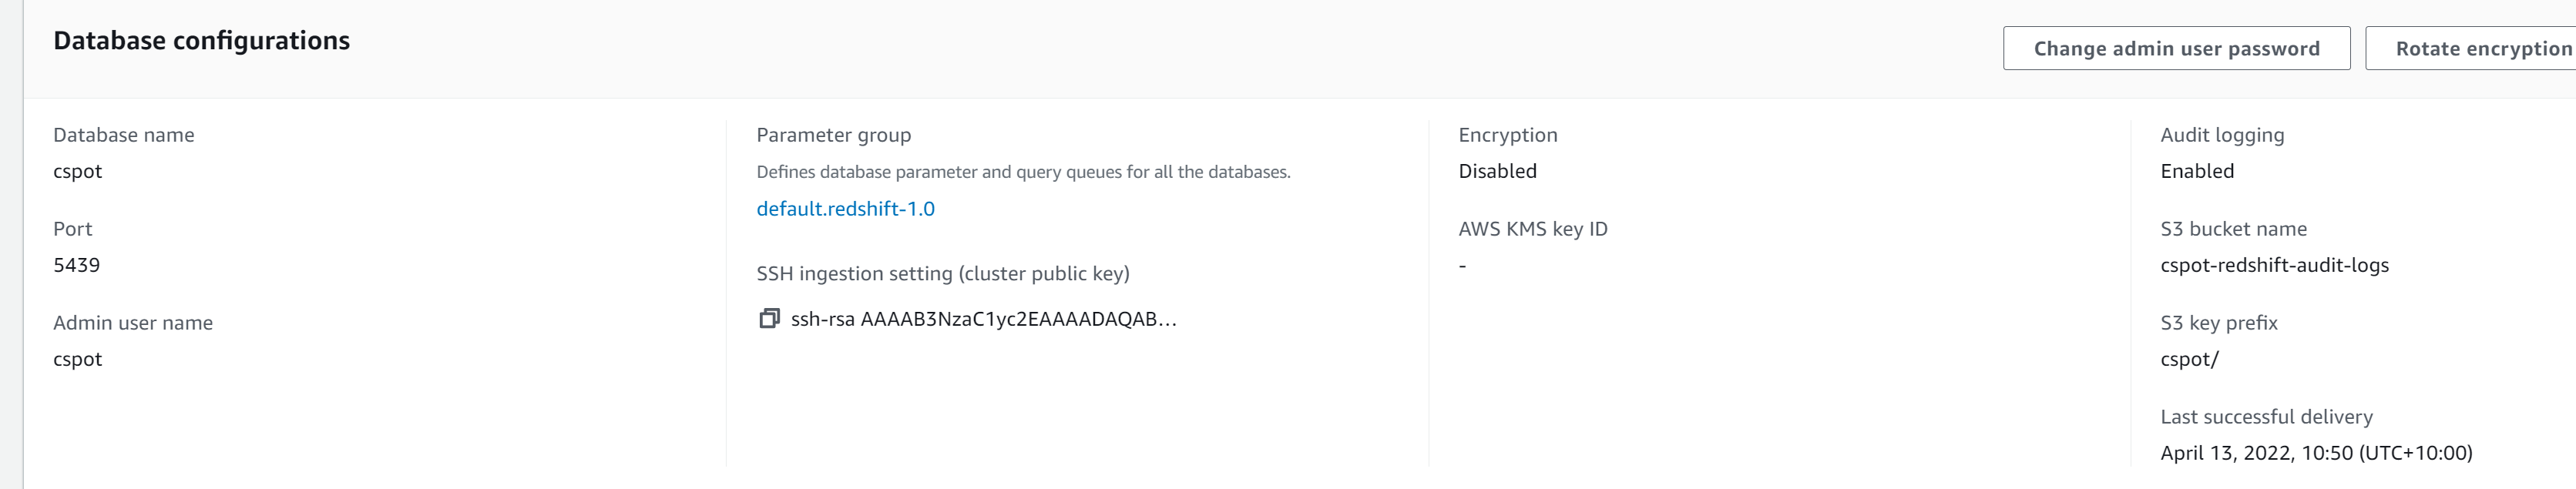Click the copy icon beside the SSH public key
This screenshot has height=489, width=2576.
(x=769, y=319)
